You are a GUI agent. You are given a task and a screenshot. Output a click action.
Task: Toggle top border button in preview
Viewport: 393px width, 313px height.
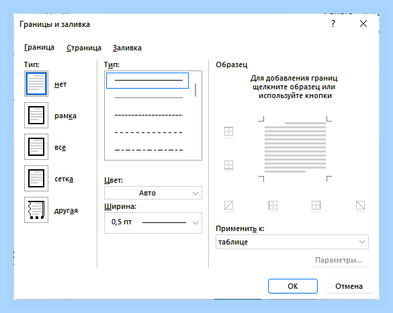click(229, 132)
